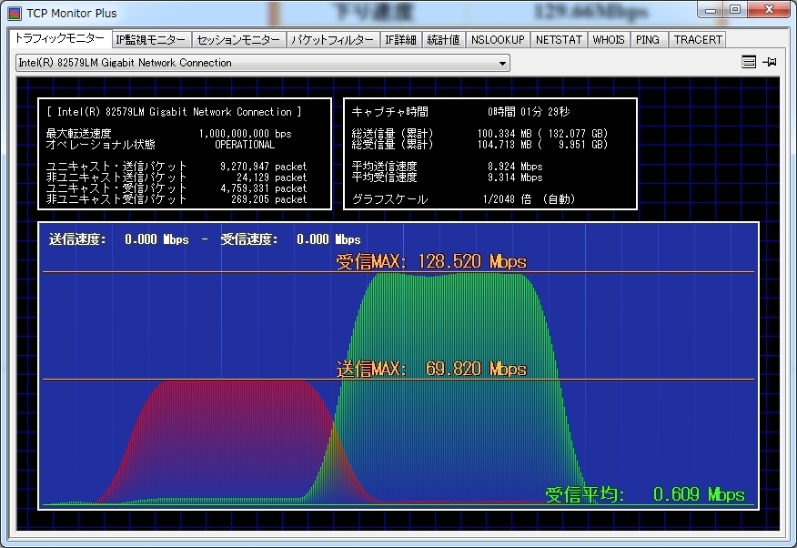Image resolution: width=797 pixels, height=548 pixels.
Task: Click the TCP Monitor Plus title bar icon
Action: click(x=15, y=14)
